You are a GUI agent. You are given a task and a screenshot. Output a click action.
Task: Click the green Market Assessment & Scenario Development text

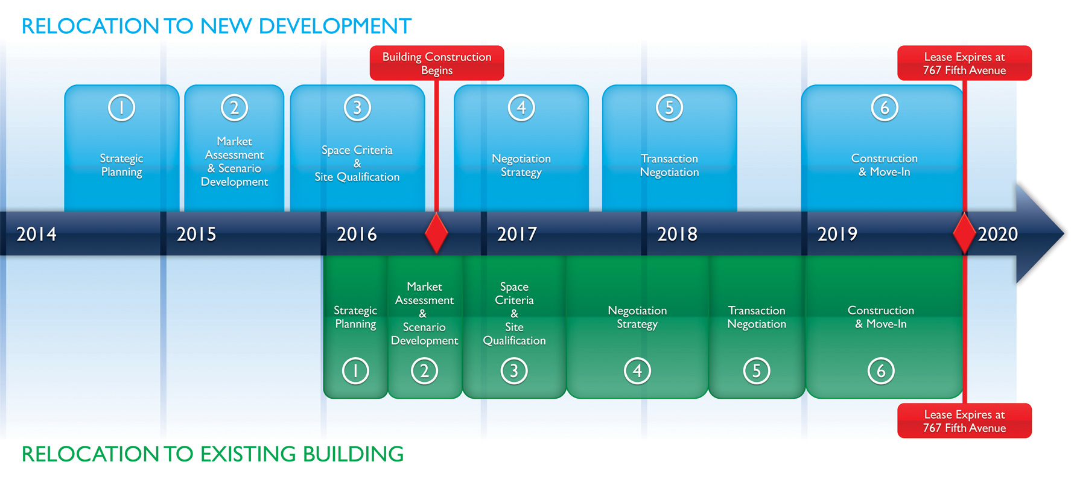click(424, 314)
